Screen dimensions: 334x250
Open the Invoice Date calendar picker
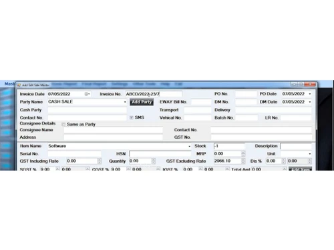click(x=88, y=94)
